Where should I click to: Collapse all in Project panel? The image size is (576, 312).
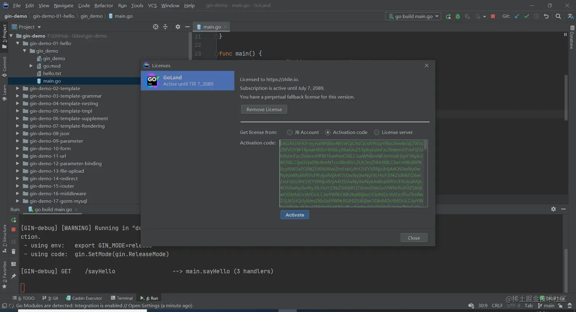(165, 27)
